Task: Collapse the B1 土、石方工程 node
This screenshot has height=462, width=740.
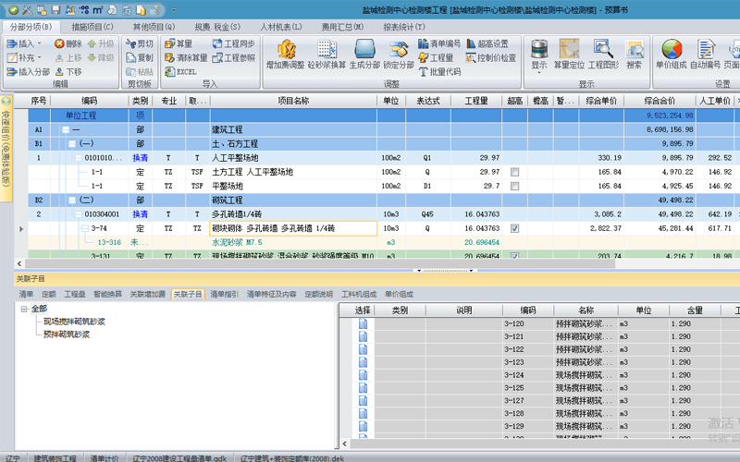Action: (72, 144)
